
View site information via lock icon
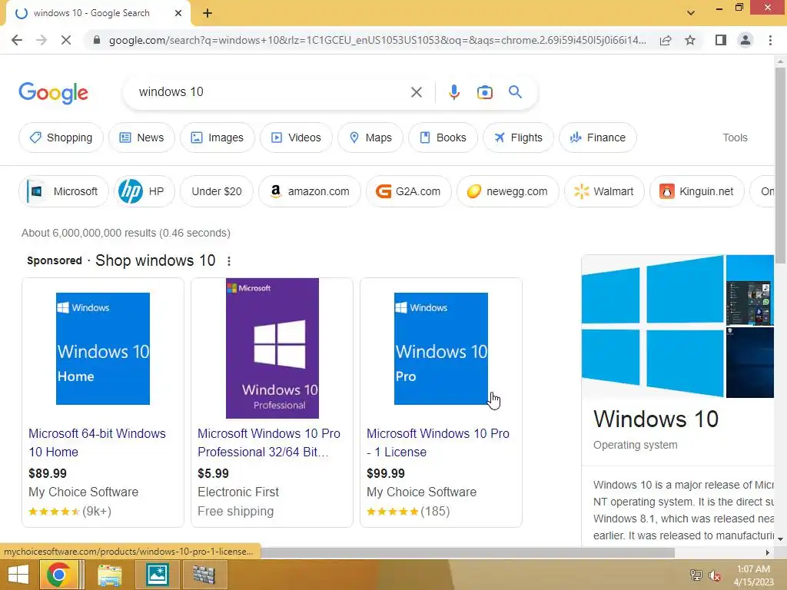tap(97, 40)
